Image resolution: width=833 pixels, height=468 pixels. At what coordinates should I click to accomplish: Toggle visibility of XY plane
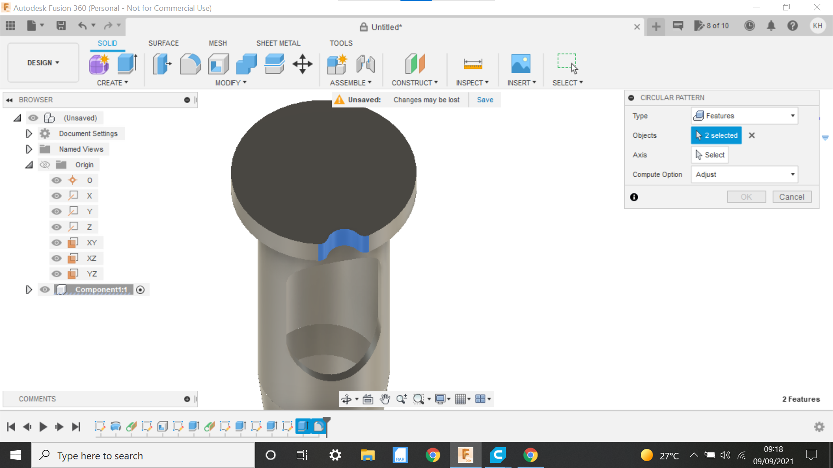57,242
